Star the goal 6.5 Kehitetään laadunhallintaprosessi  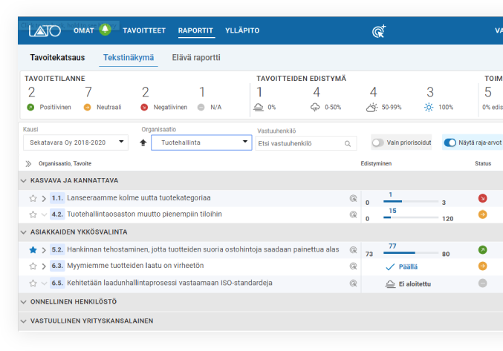[x=33, y=283]
